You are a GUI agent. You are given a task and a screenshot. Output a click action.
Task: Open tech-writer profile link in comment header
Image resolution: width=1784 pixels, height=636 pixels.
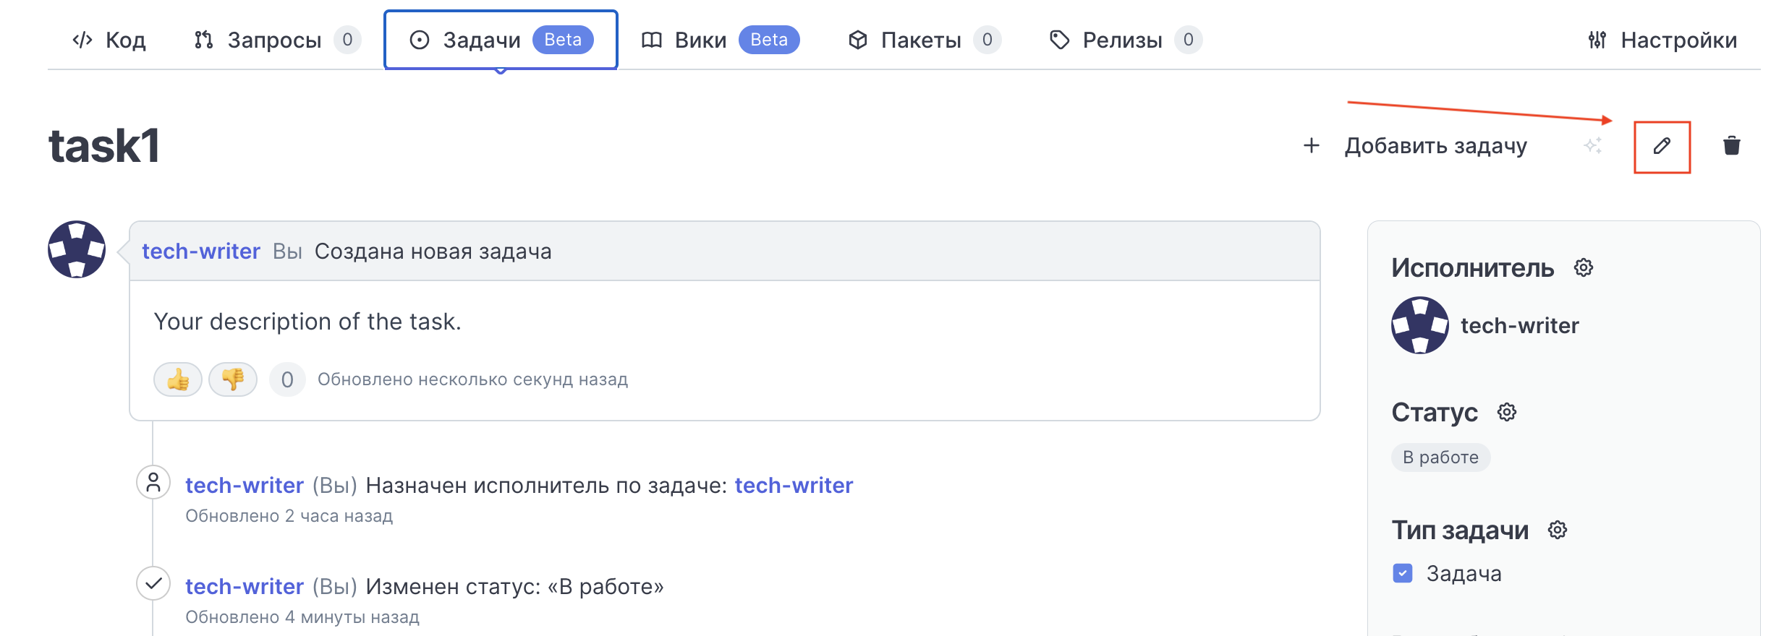point(200,252)
